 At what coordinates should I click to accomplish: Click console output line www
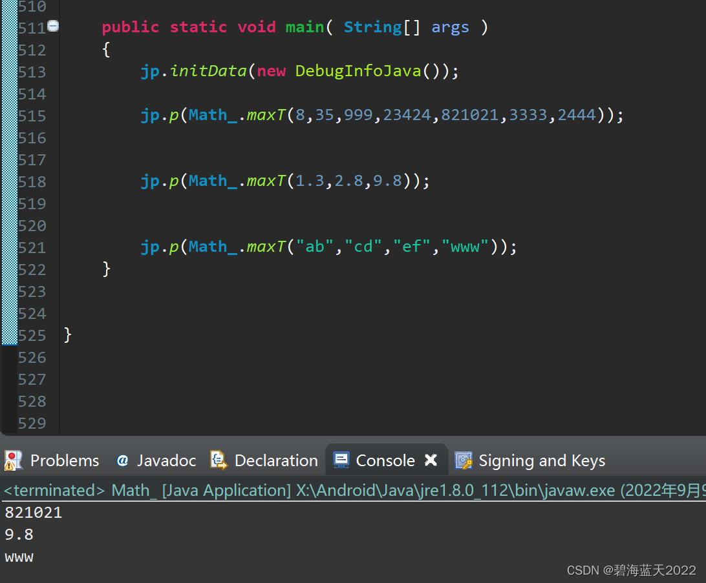point(19,557)
